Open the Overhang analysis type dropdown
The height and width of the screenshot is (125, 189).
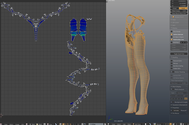point(182,93)
